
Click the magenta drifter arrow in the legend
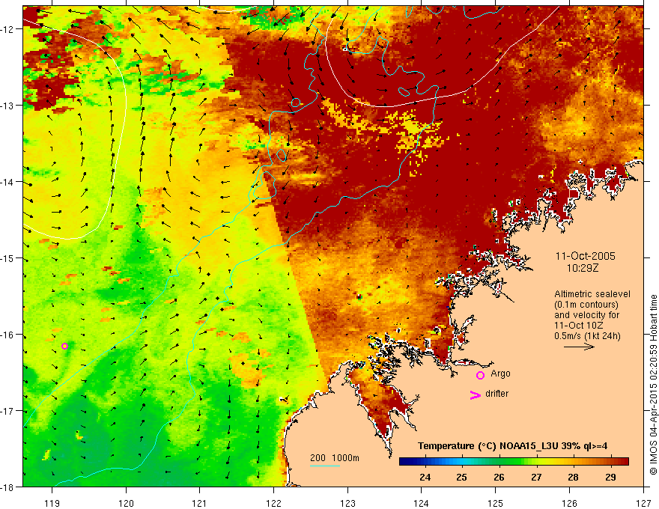(475, 394)
